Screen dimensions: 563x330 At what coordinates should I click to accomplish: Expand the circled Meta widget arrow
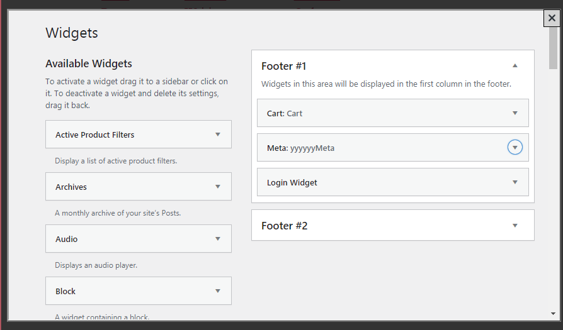click(x=515, y=148)
